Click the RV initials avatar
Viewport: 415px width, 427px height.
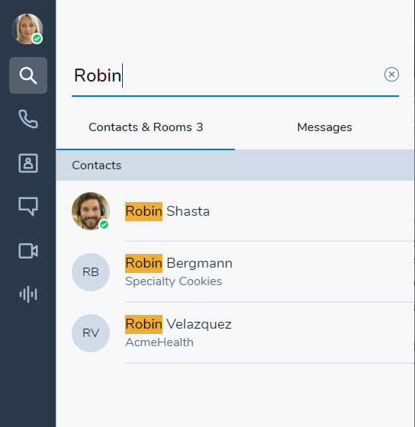91,333
